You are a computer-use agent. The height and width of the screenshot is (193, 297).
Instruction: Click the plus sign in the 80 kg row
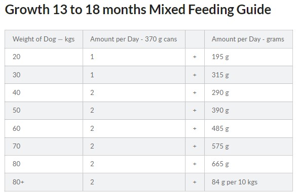click(x=195, y=164)
